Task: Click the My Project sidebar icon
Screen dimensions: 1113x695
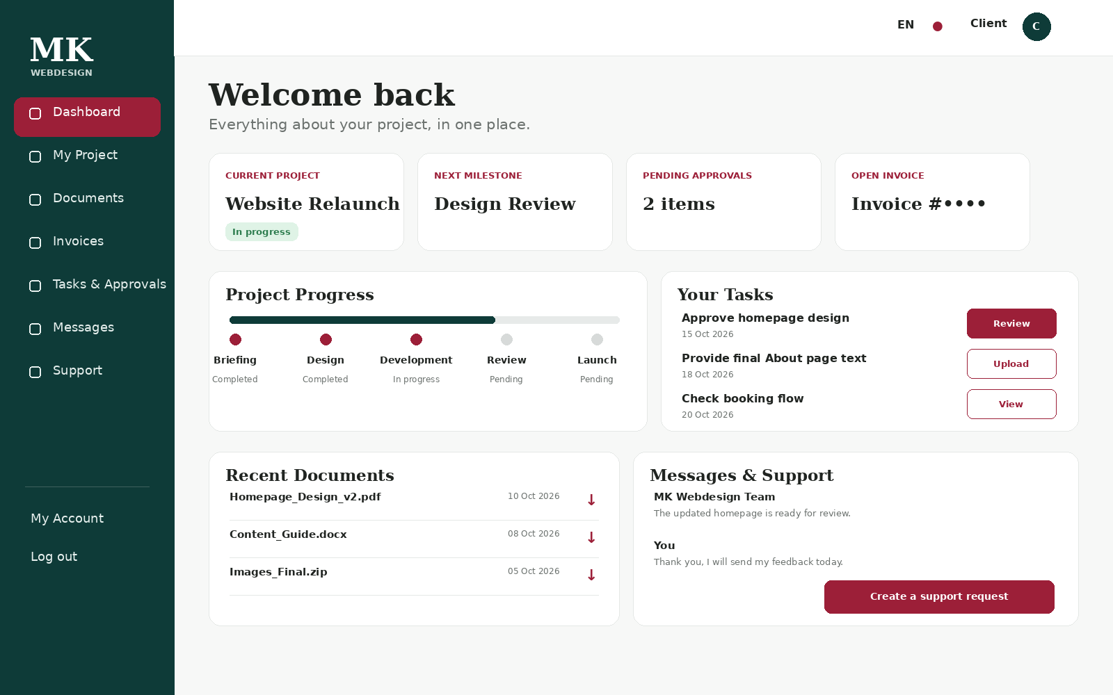Action: 35,156
